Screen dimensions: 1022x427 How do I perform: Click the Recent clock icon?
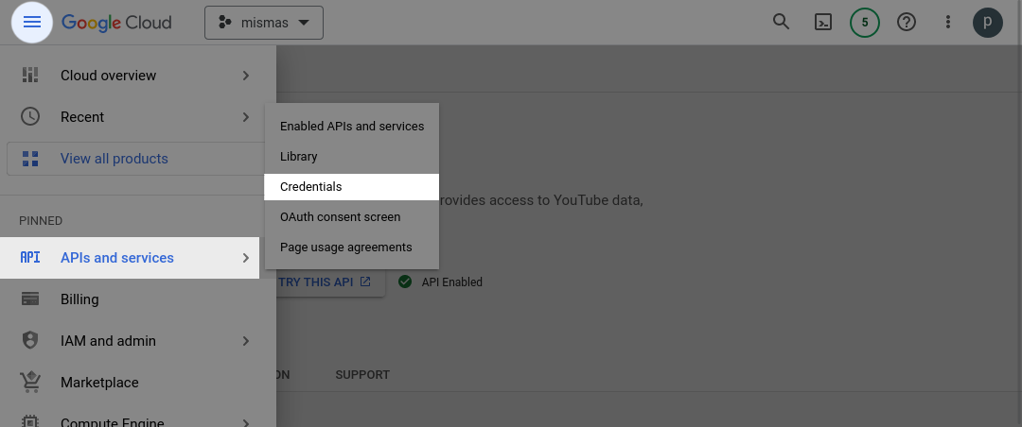coord(30,116)
